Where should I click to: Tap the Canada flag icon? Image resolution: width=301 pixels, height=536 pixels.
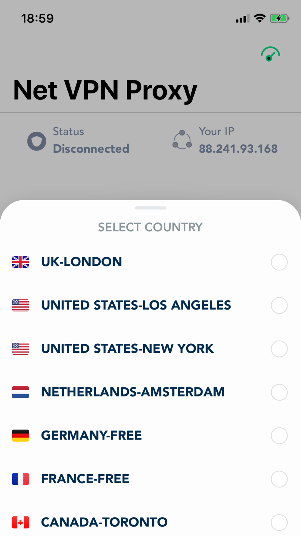(x=20, y=522)
